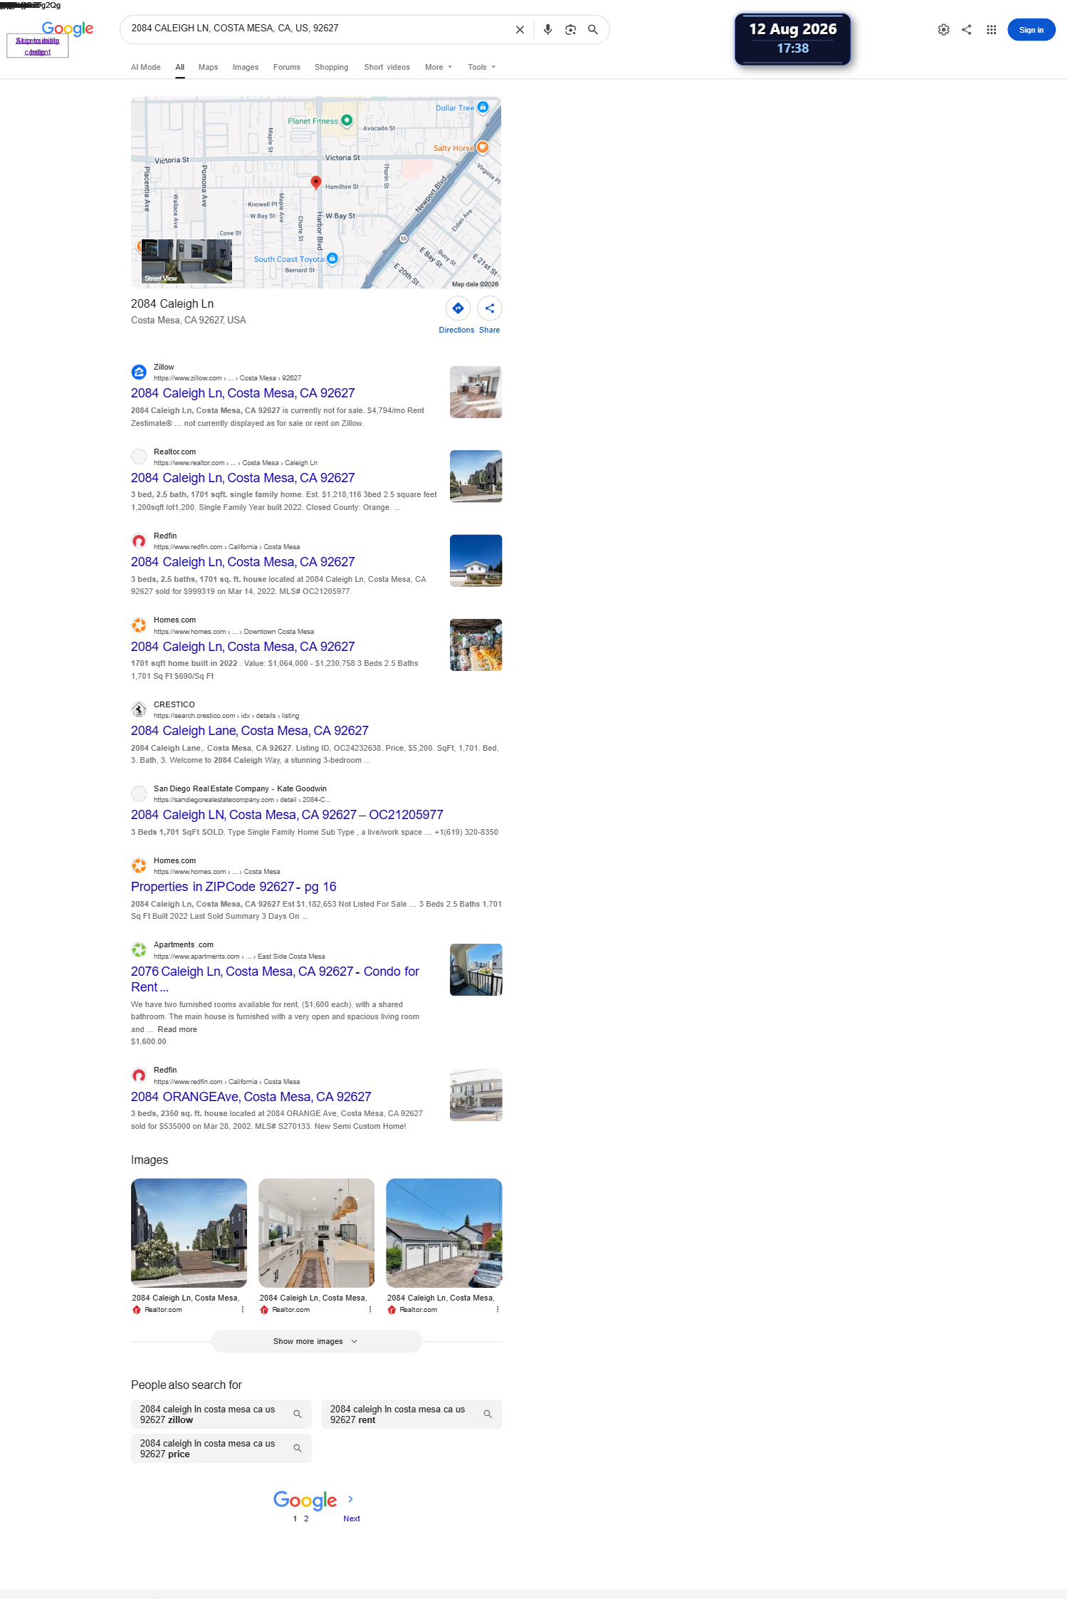Screen dimensions: 1080x1599
Task: Click the red location pin on map
Action: tap(316, 182)
